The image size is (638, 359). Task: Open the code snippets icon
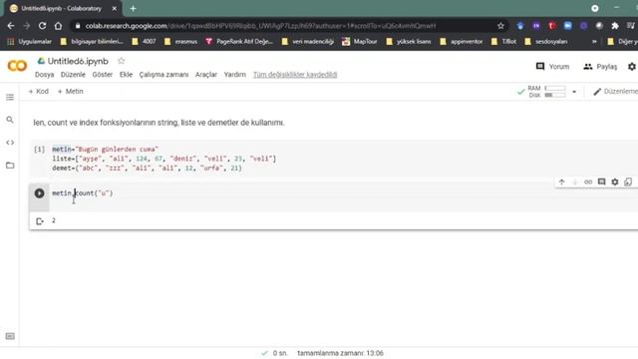[x=10, y=143]
